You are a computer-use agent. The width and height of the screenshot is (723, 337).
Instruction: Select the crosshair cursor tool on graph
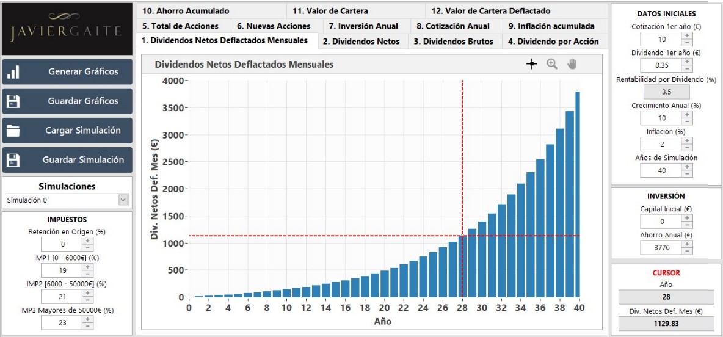pyautogui.click(x=532, y=64)
